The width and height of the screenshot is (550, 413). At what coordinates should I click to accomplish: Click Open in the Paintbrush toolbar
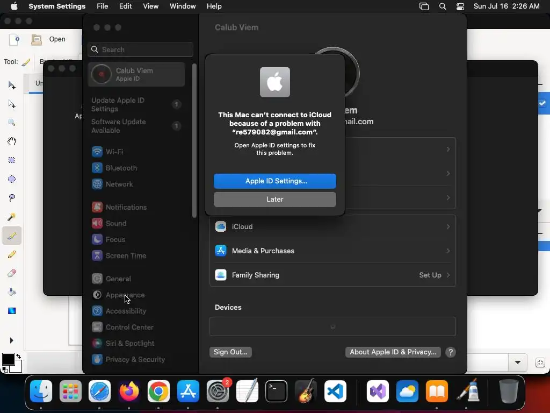(49, 39)
